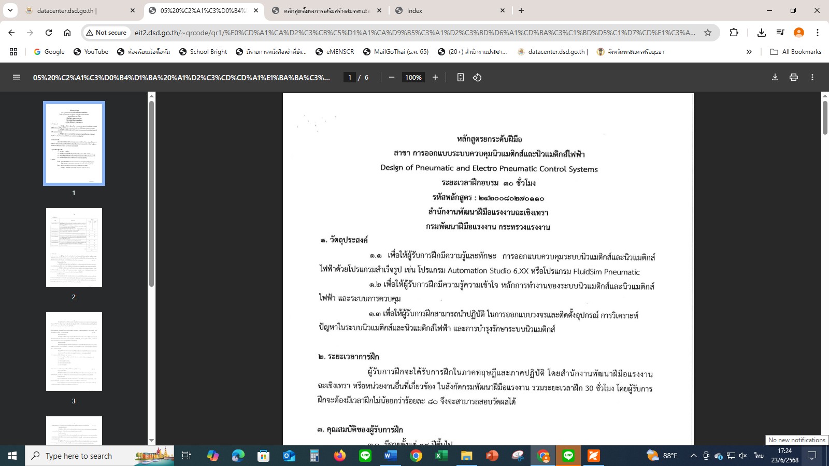This screenshot has height=466, width=829.
Task: Open the notification center icon
Action: (812, 456)
